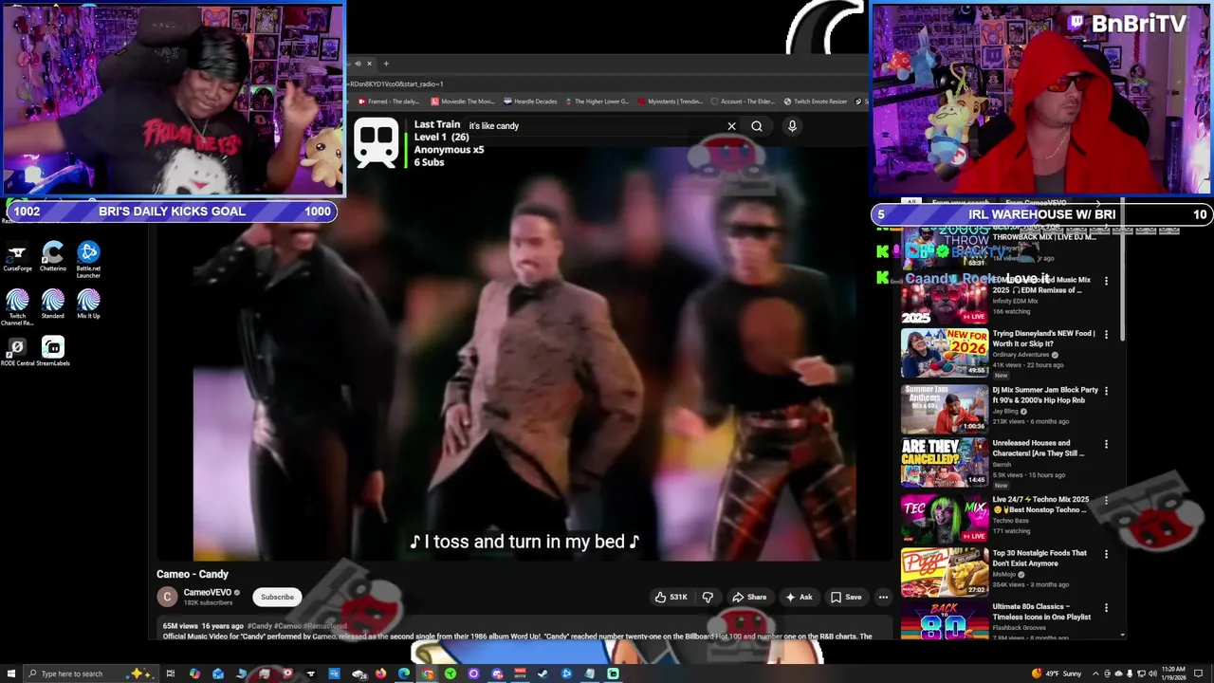Open the Heardle Decades bookmark
1214x683 pixels.
click(531, 102)
